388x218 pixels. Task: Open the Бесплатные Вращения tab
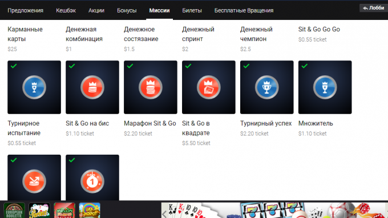pos(244,10)
